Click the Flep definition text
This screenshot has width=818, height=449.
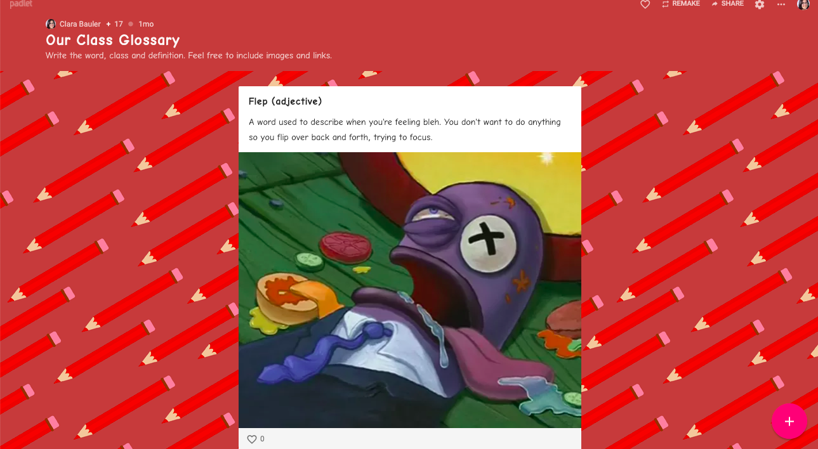coord(405,129)
